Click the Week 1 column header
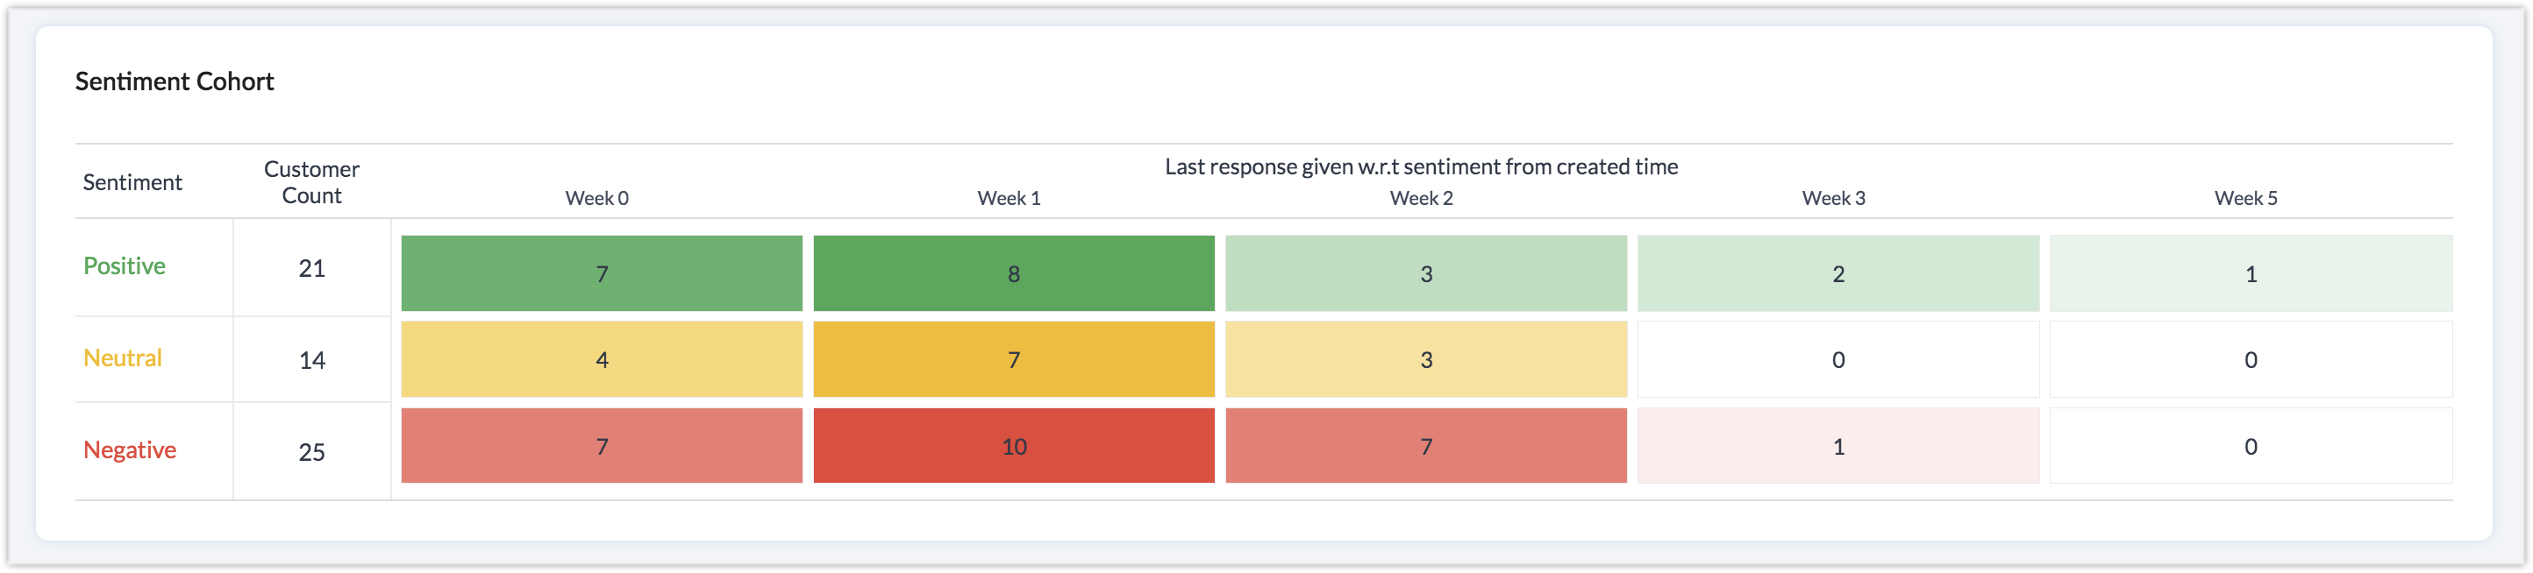Image resolution: width=2533 pixels, height=573 pixels. pyautogui.click(x=1009, y=199)
